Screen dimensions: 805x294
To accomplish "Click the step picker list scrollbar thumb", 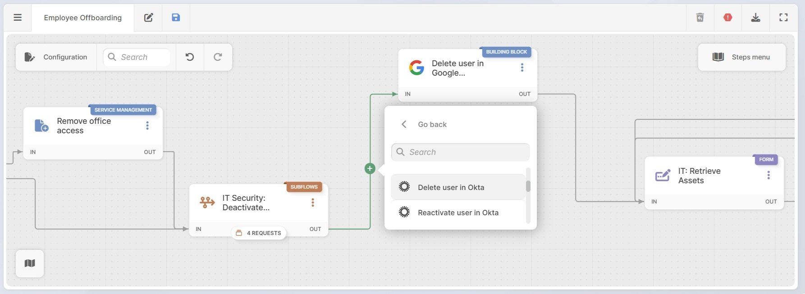I will pos(528,186).
